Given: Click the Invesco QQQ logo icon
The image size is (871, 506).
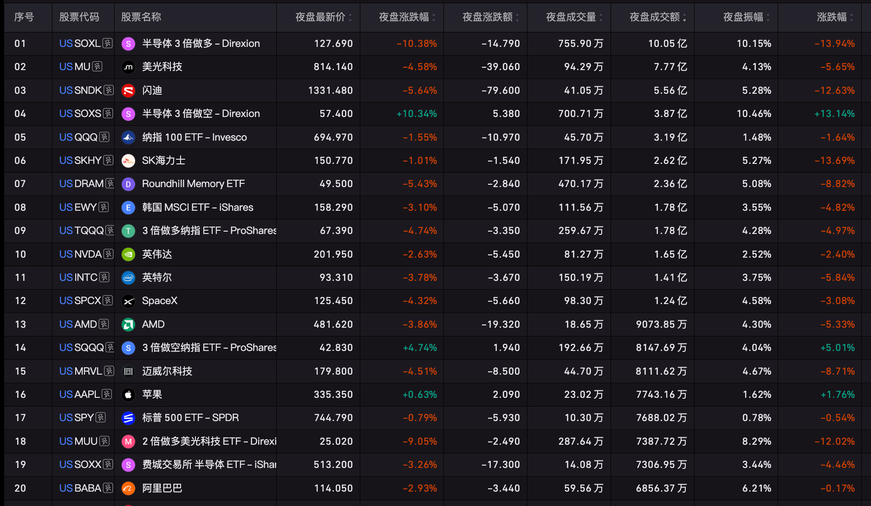Looking at the screenshot, I should (128, 137).
